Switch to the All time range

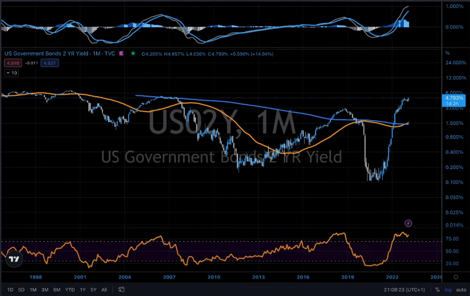(x=104, y=289)
